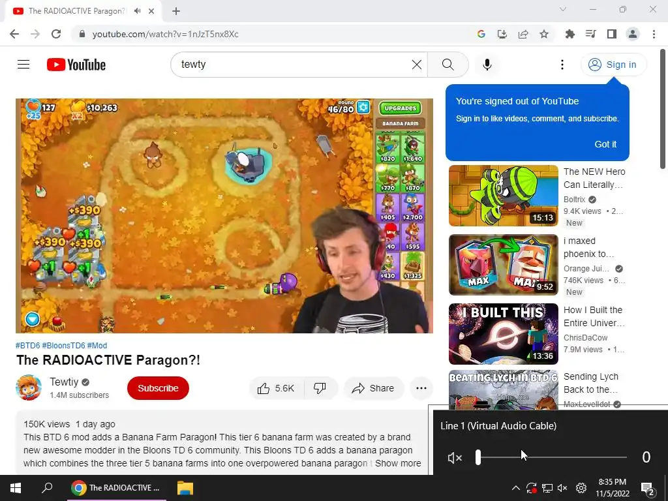Close The RADIOACTIVE Paragon tab
The height and width of the screenshot is (501, 668).
coord(151,11)
